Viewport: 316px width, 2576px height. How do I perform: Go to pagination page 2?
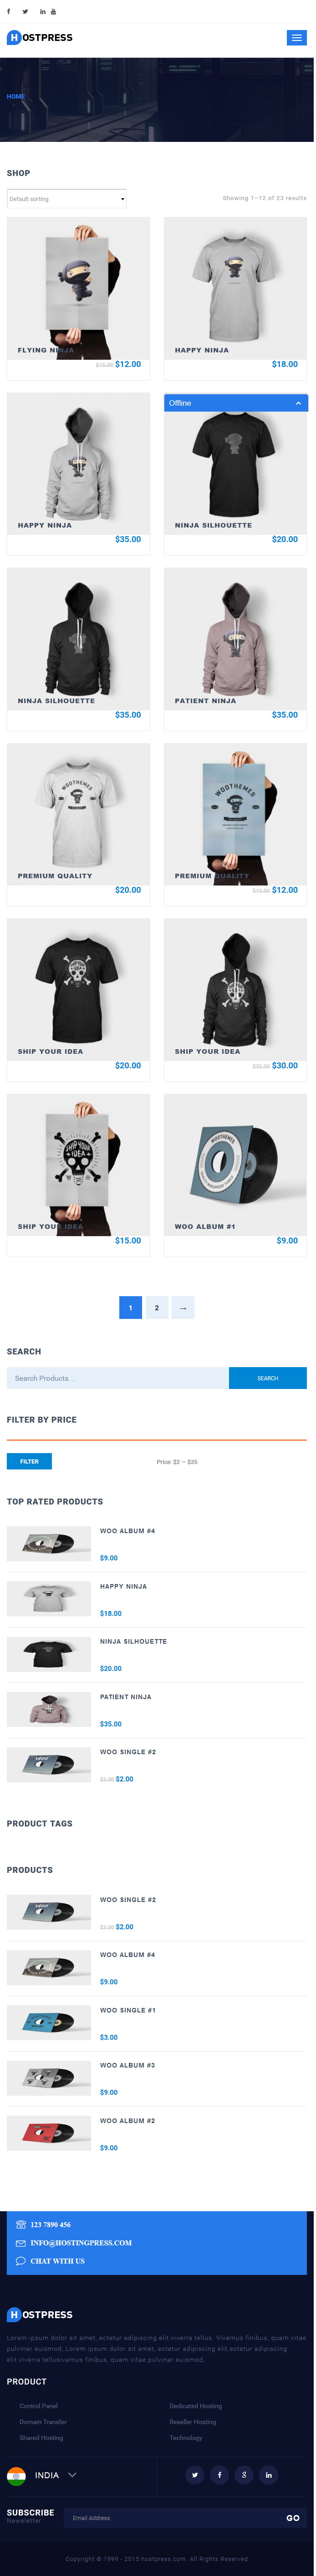click(x=156, y=1307)
